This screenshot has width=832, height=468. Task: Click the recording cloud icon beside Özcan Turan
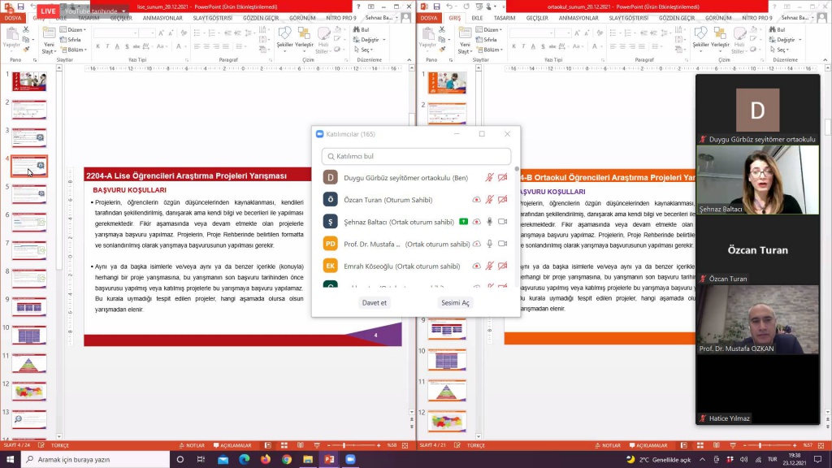point(476,199)
